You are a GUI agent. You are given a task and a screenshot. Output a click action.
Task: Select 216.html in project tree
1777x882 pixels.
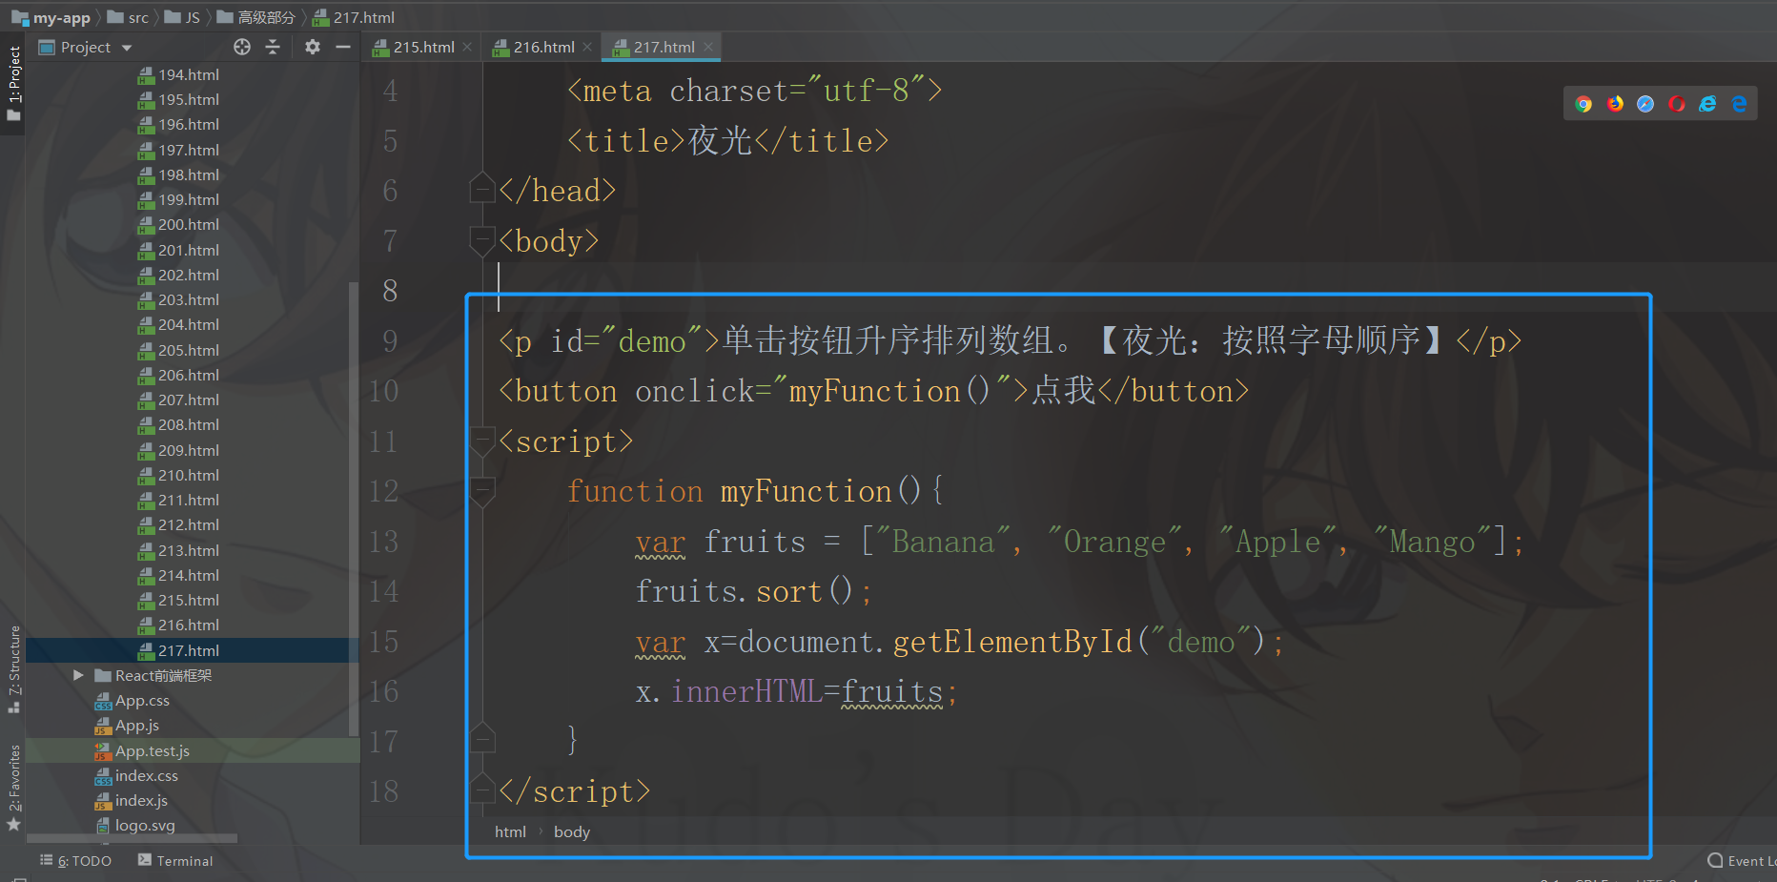[x=179, y=625]
